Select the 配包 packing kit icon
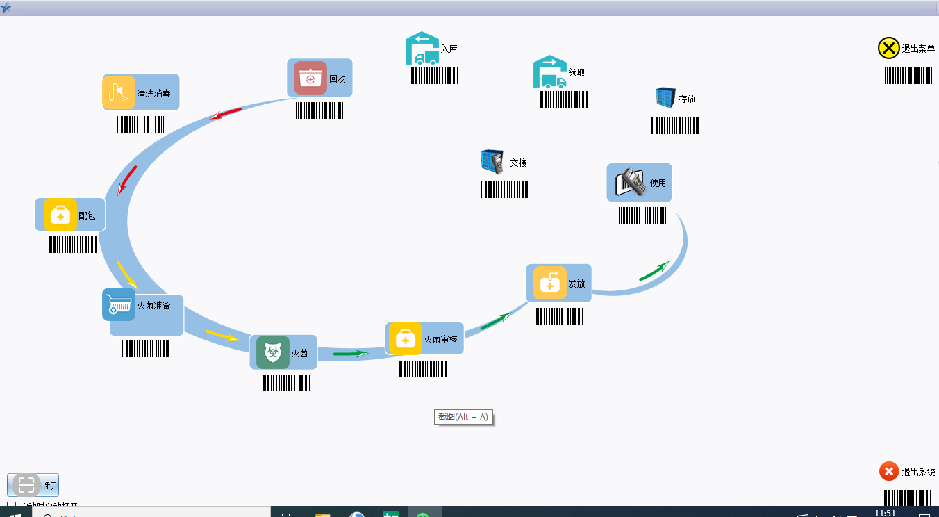This screenshot has height=517, width=939. coord(60,215)
